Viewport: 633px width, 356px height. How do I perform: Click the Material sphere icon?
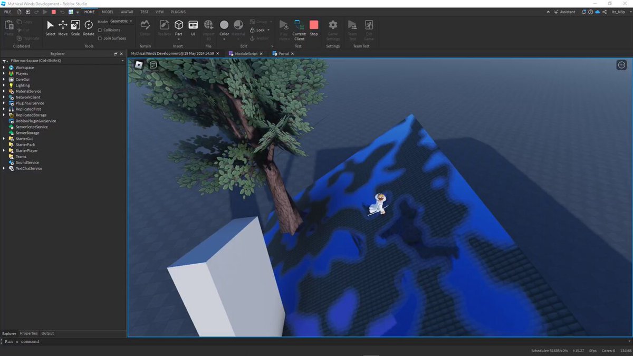238,25
